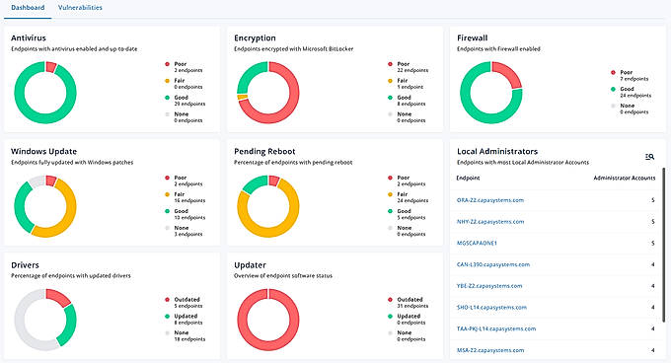
Task: Select green segment of Windows Update donut
Action: [20, 209]
